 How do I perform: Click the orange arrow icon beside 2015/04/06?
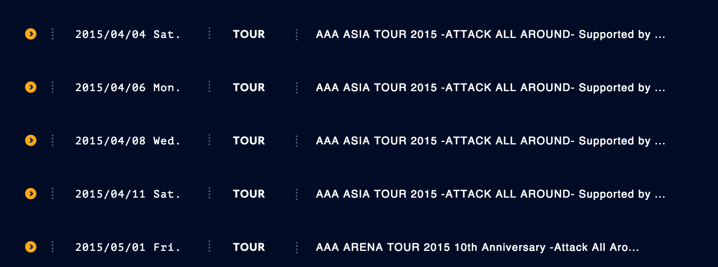tap(31, 87)
